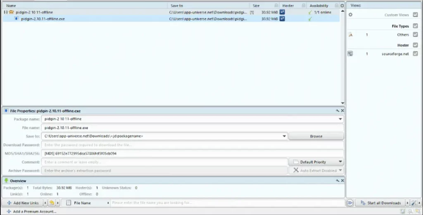Focus the Archive Password field

tap(164, 170)
